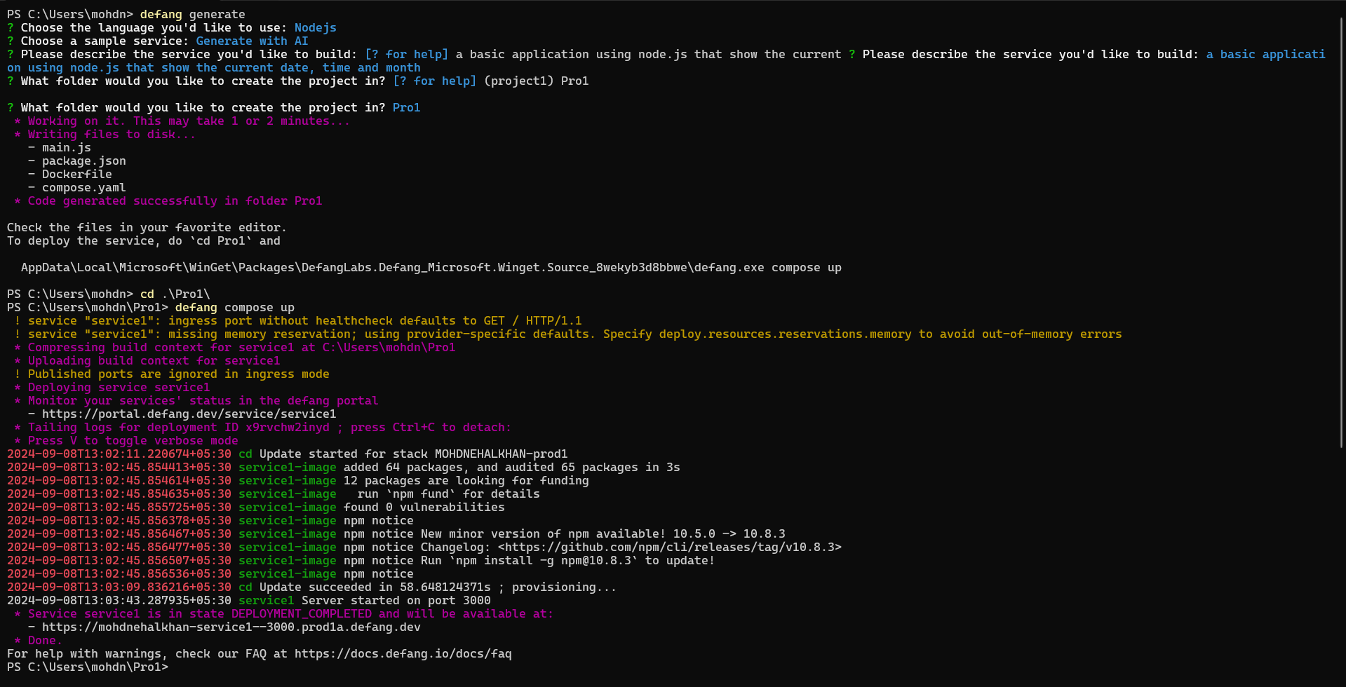1346x687 pixels.
Task: Click the package.json filename in the output
Action: point(84,161)
